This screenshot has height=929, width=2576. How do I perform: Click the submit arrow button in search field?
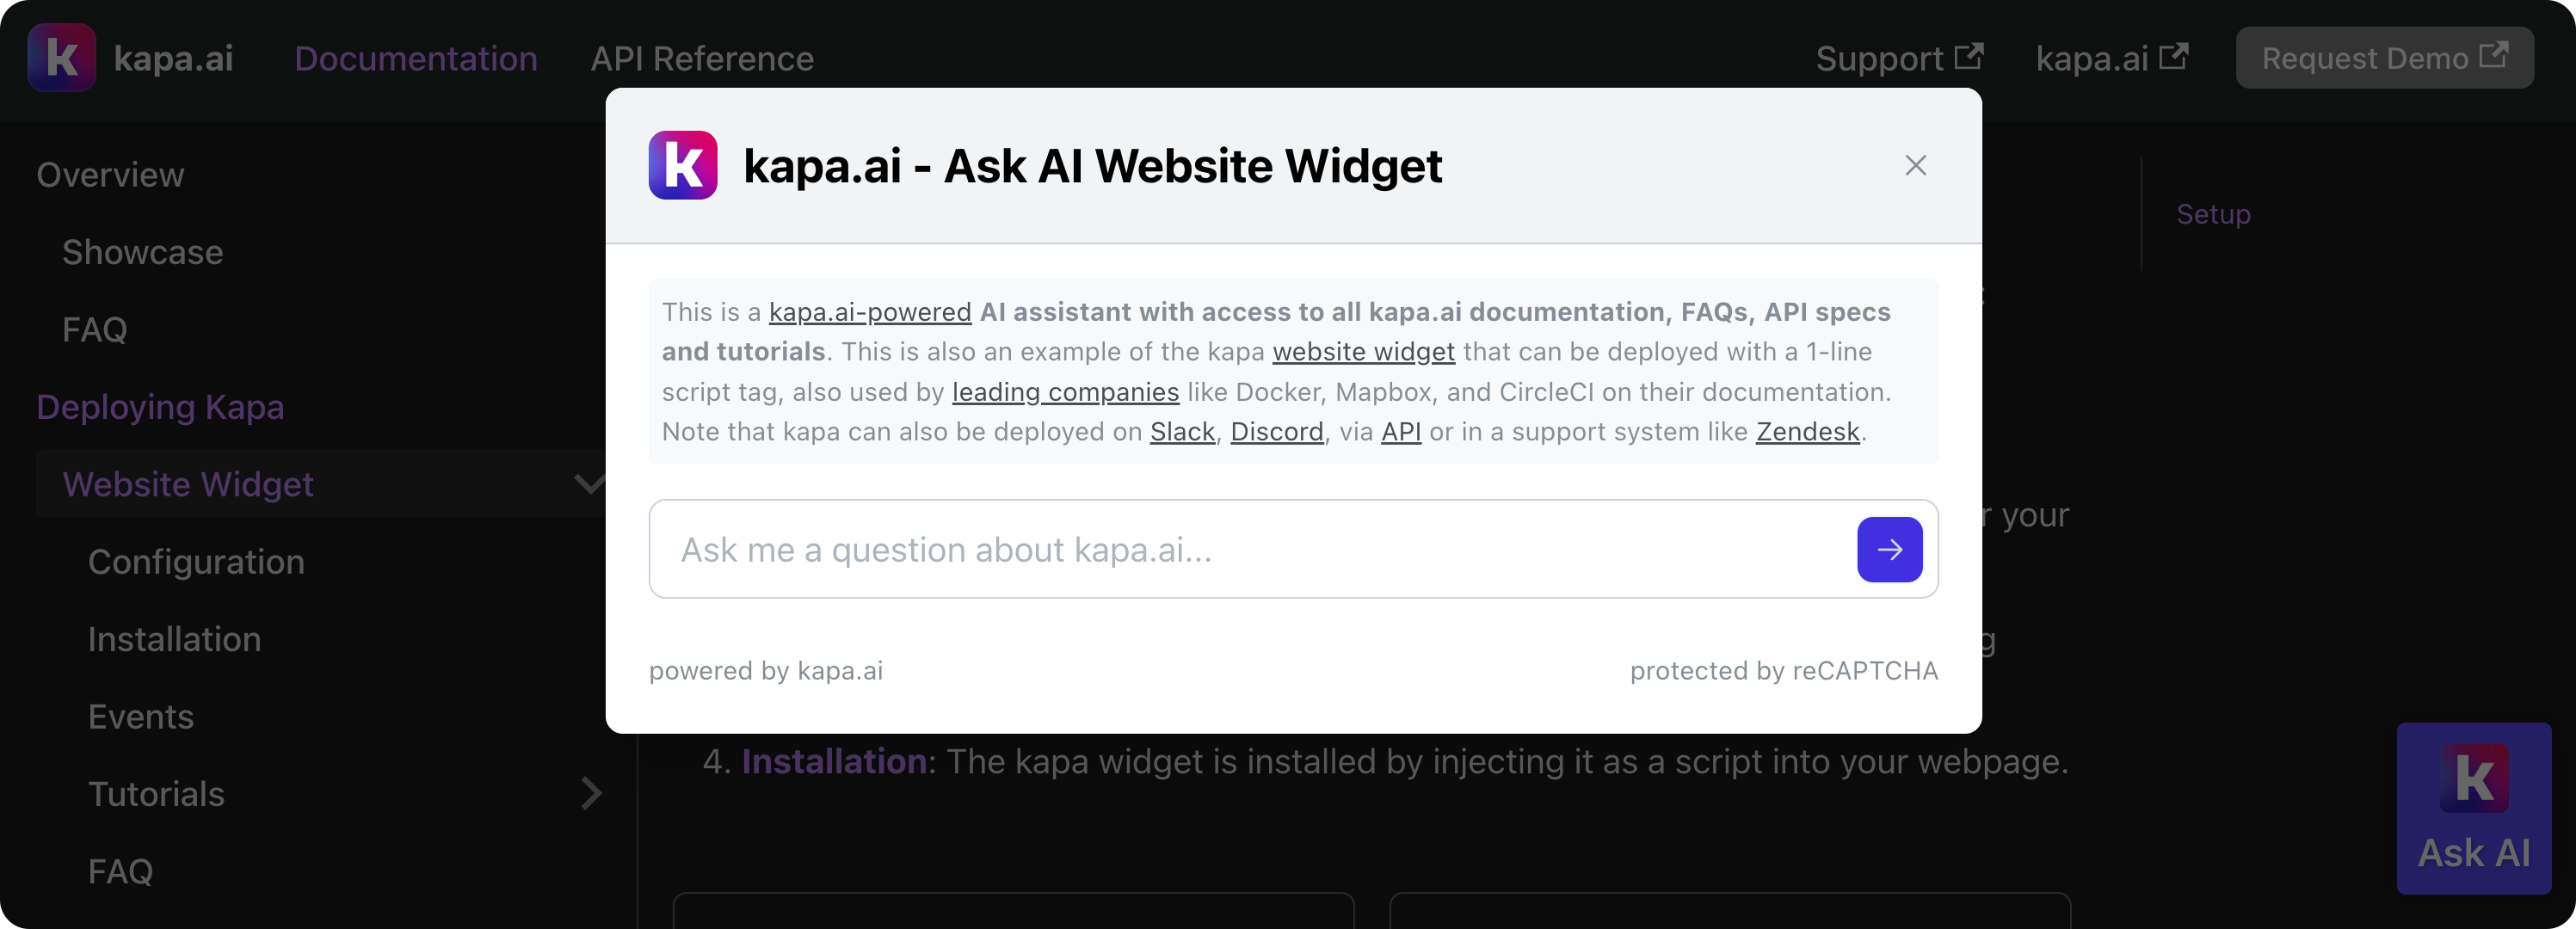coord(1889,548)
